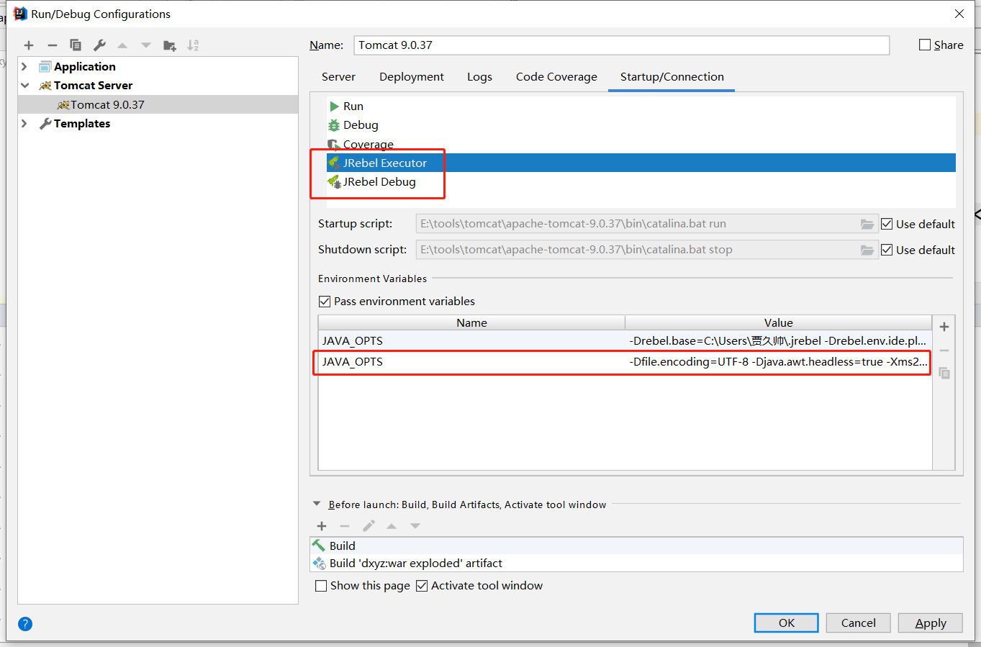This screenshot has width=981, height=647.
Task: Select the Application tree item label
Action: pos(84,66)
